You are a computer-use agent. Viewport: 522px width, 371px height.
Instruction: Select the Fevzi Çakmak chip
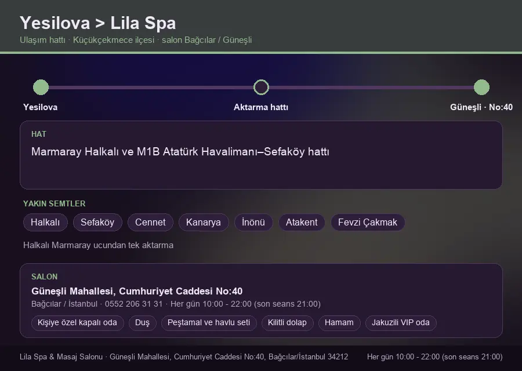coord(368,222)
